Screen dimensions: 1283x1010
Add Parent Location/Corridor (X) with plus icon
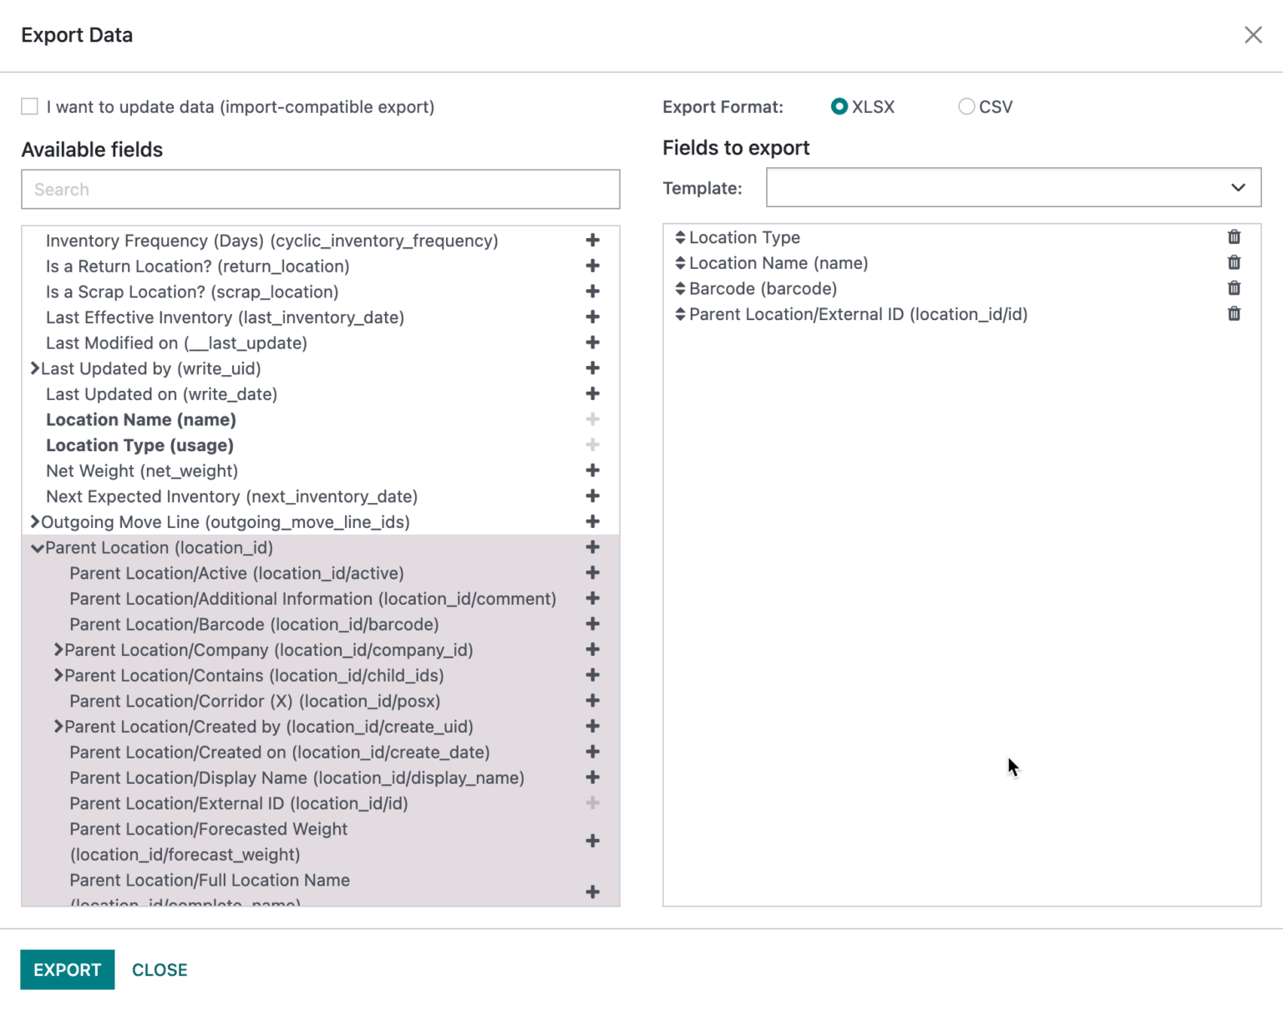click(x=592, y=701)
